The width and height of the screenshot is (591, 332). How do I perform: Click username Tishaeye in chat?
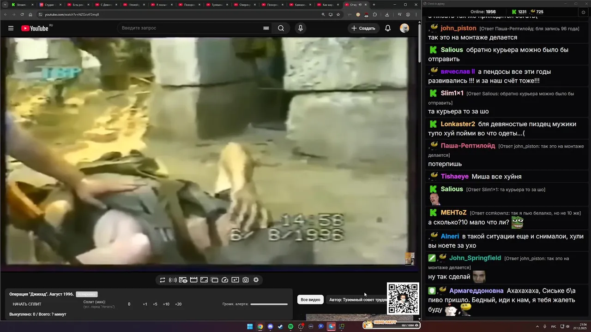455,177
